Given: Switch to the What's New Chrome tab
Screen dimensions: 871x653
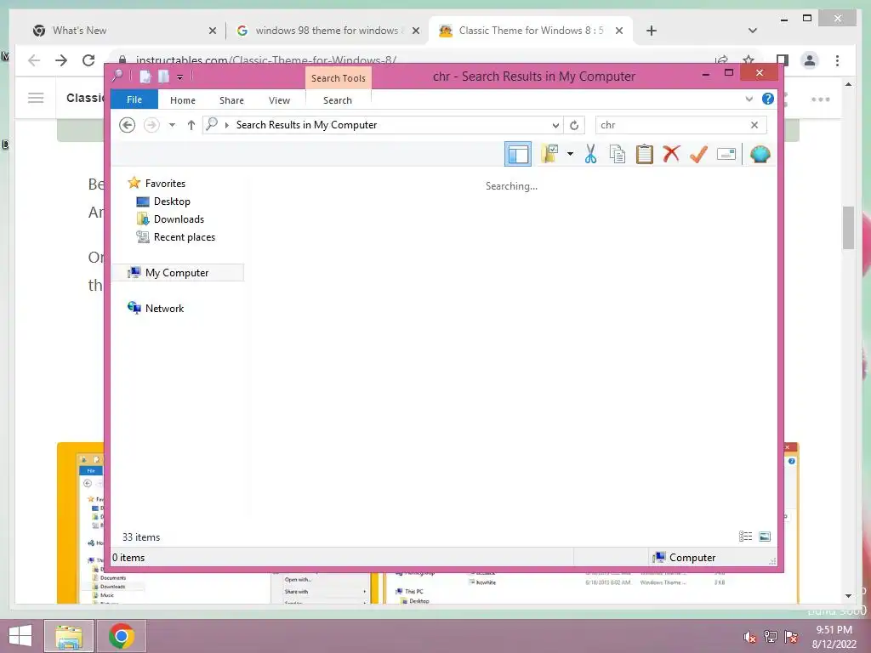Looking at the screenshot, I should 79,31.
